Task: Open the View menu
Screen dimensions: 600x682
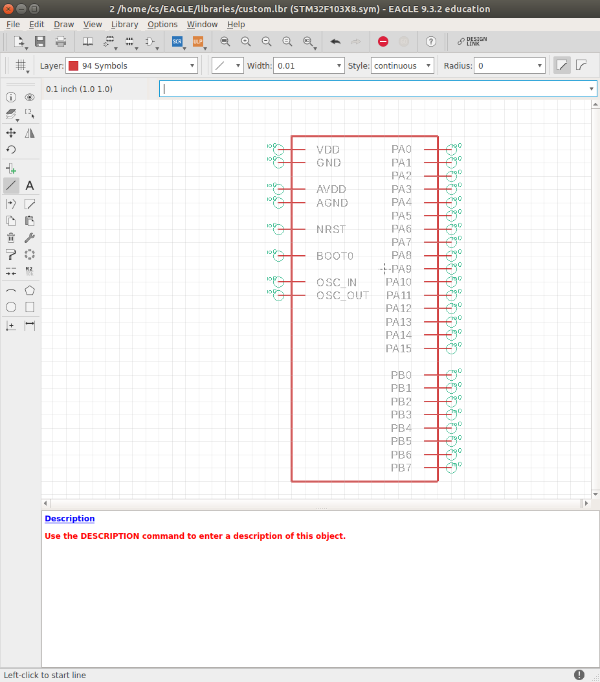Action: tap(93, 25)
